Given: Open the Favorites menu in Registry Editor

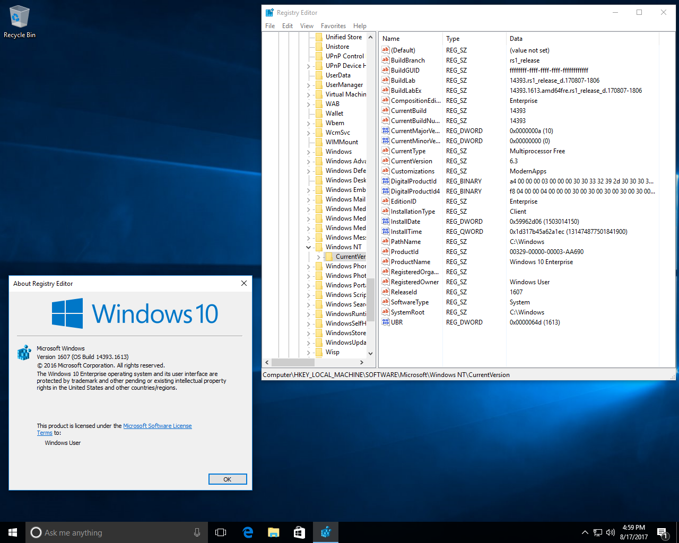Looking at the screenshot, I should pos(333,25).
